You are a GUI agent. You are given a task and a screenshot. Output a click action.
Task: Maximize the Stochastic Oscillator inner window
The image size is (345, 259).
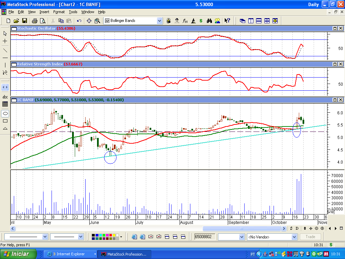click(335, 29)
